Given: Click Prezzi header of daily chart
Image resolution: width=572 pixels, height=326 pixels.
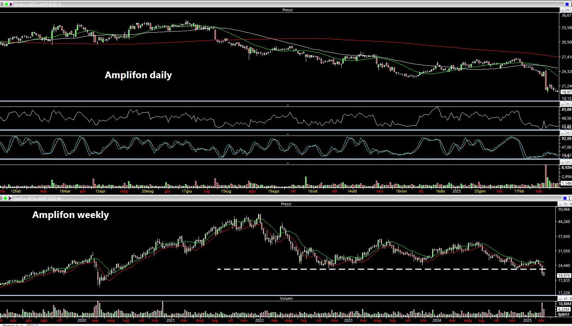Looking at the screenshot, I should click(287, 10).
